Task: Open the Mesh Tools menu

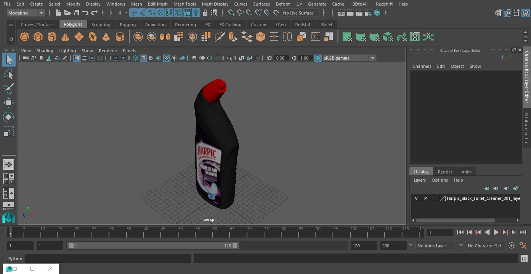Action: point(184,4)
